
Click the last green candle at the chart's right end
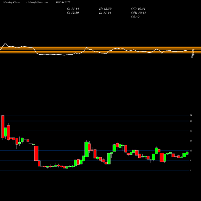point(187,153)
